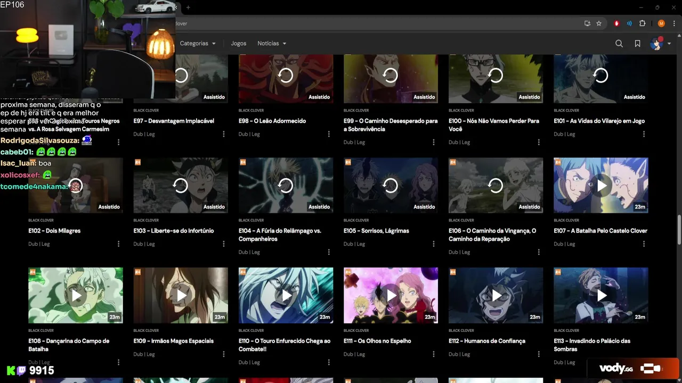Click the install app icon in address bar
Screen dimensions: 682x383
587,23
